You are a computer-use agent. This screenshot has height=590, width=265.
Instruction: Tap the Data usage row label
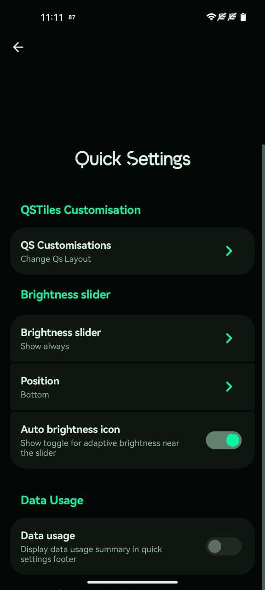pyautogui.click(x=48, y=536)
